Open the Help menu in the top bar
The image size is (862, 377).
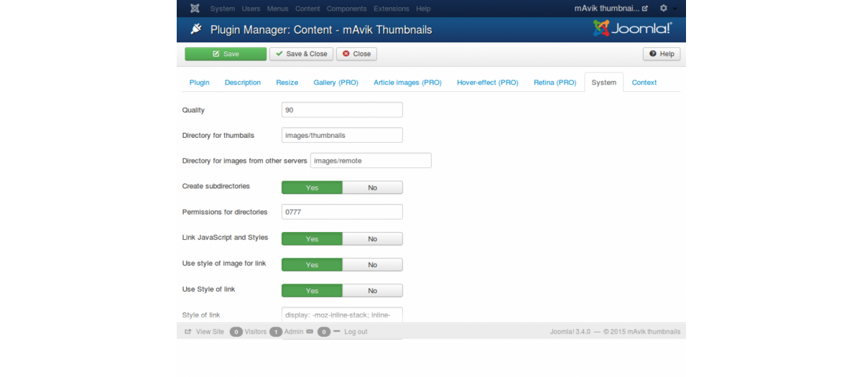[423, 9]
